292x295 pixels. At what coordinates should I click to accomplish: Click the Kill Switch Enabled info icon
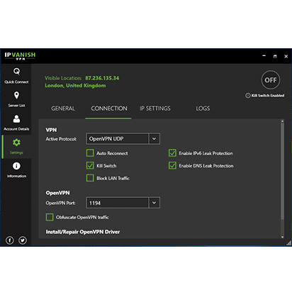(248, 96)
